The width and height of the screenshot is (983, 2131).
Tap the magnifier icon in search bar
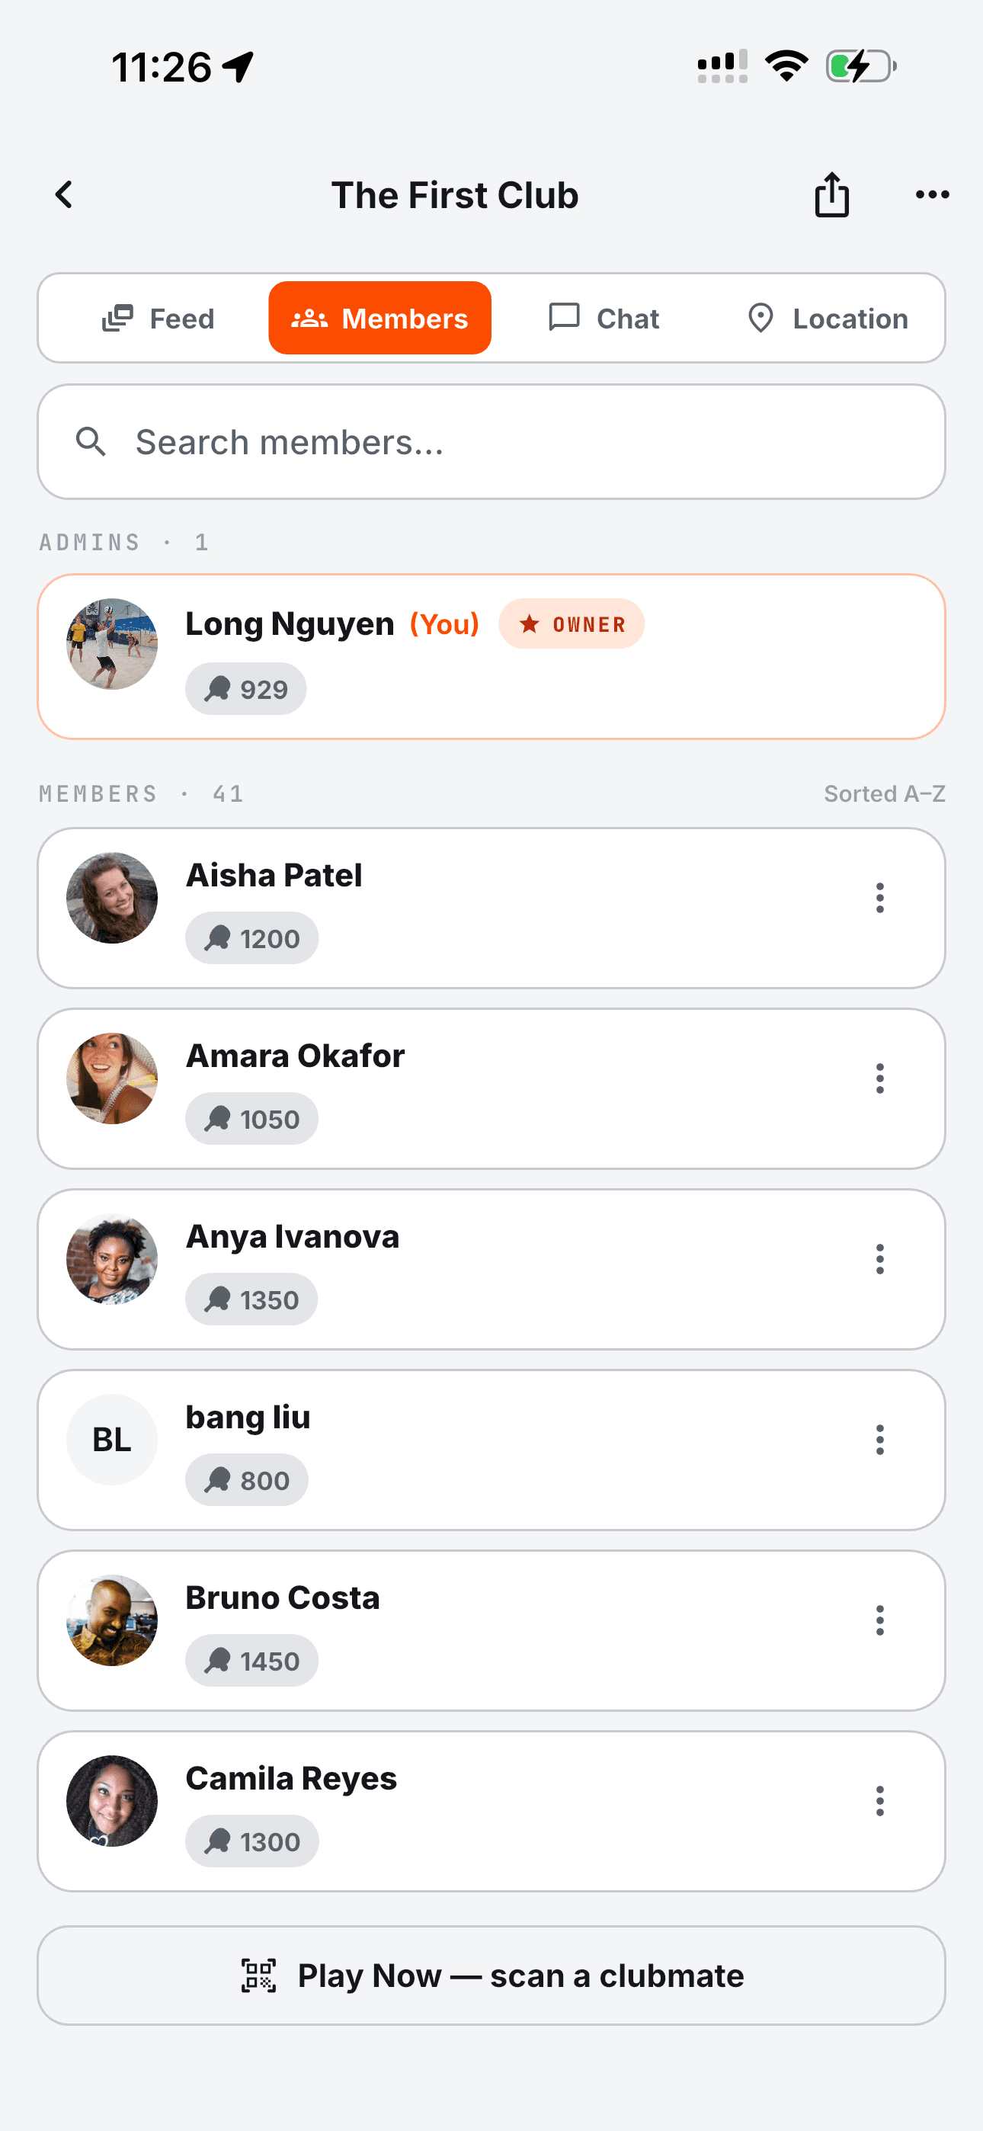pos(91,442)
